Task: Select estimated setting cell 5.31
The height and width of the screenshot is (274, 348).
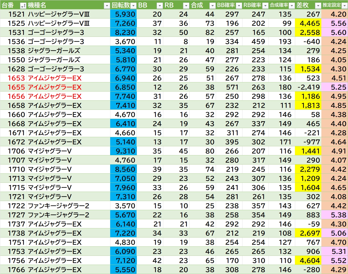Action: point(335,251)
